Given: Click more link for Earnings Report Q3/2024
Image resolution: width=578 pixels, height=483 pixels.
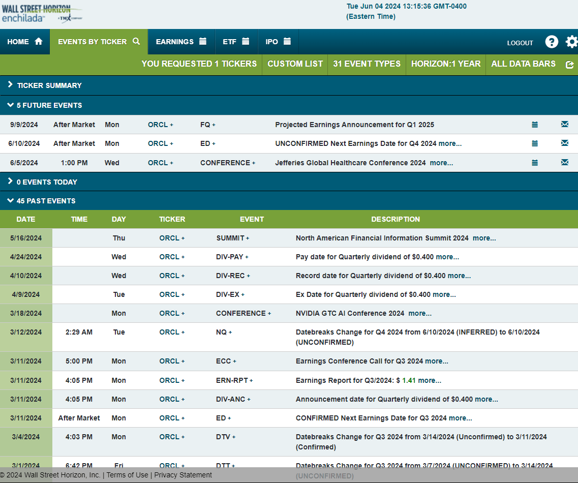Looking at the screenshot, I should pyautogui.click(x=430, y=380).
